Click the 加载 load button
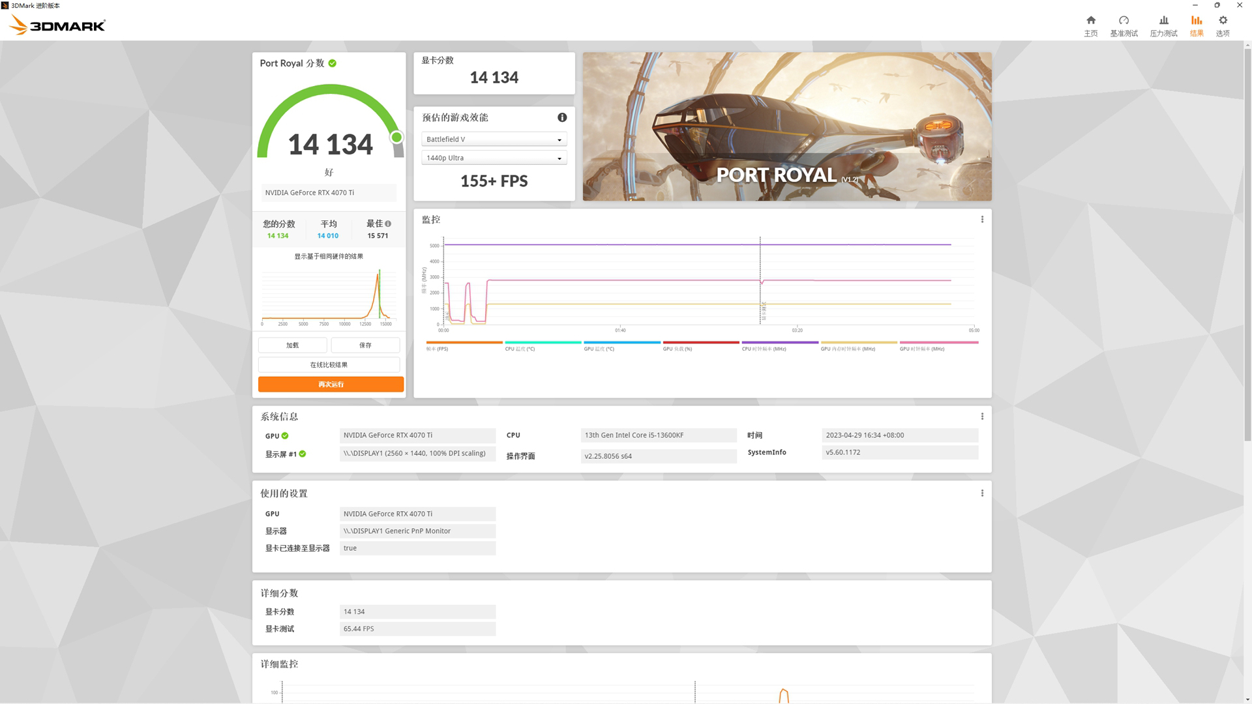This screenshot has width=1252, height=704. pos(292,345)
